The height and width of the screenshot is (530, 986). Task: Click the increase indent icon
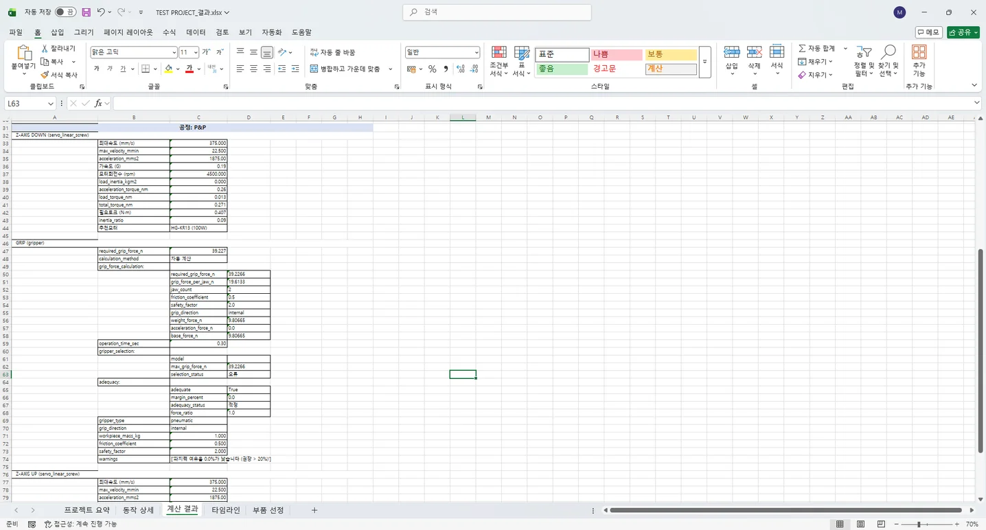point(295,69)
